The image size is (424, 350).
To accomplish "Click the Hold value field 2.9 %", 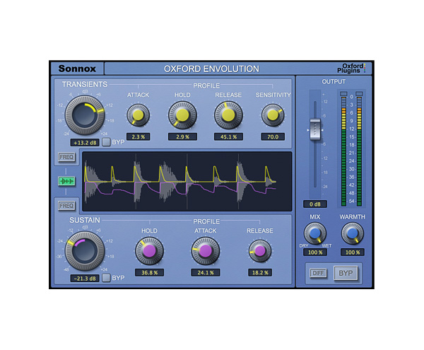I will pyautogui.click(x=182, y=136).
